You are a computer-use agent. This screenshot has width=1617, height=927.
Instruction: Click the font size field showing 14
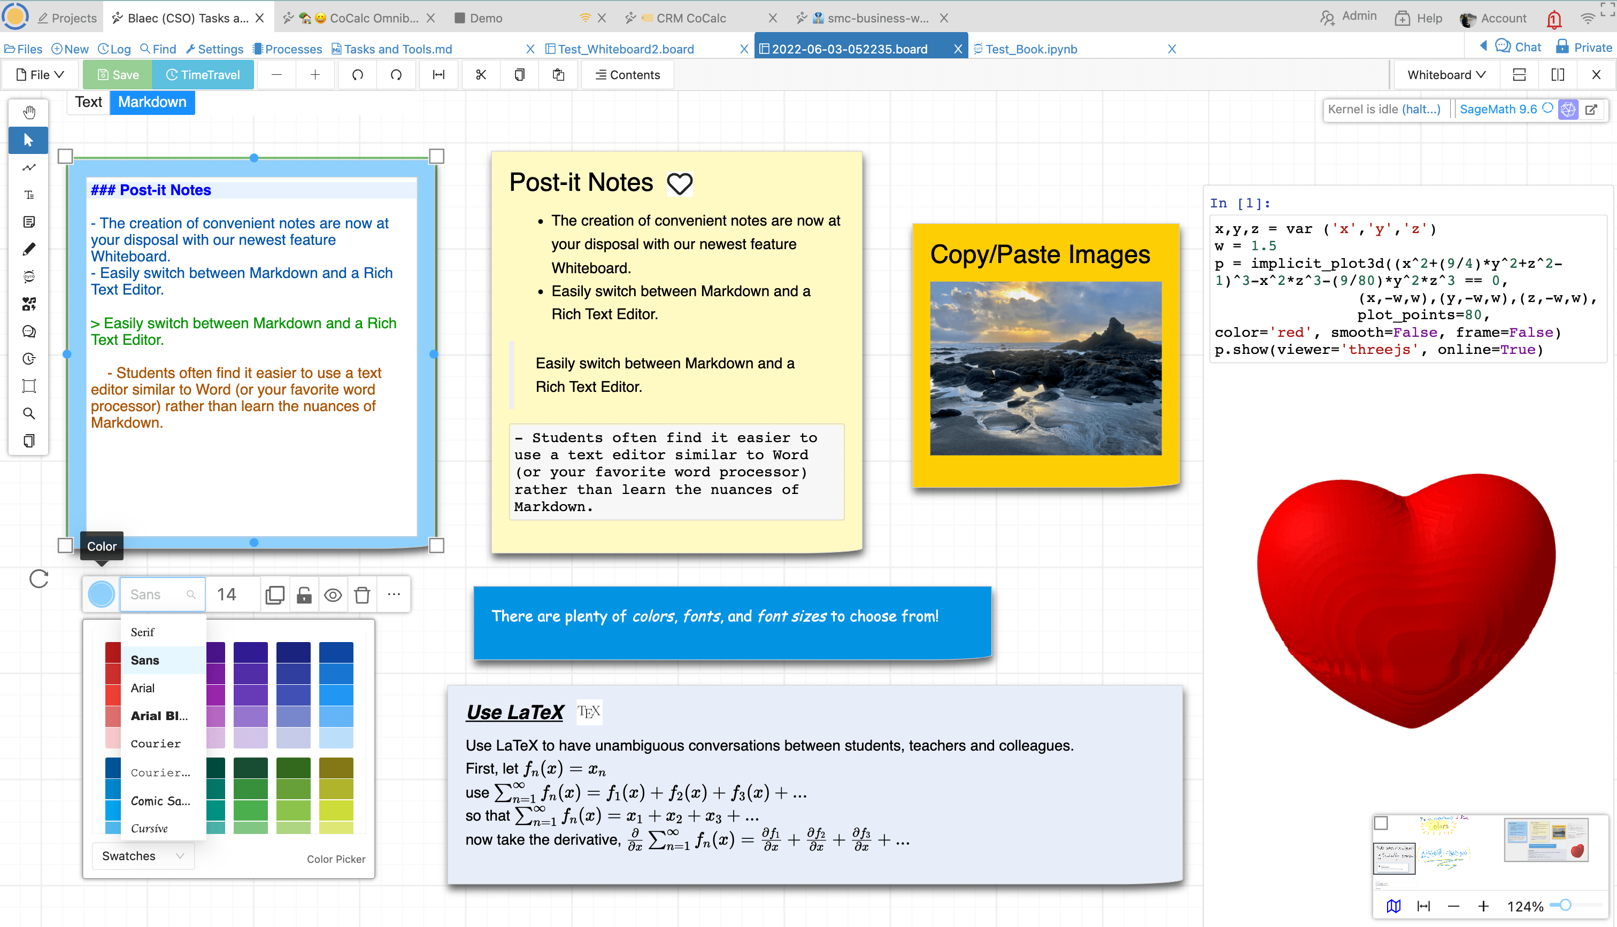tap(227, 594)
